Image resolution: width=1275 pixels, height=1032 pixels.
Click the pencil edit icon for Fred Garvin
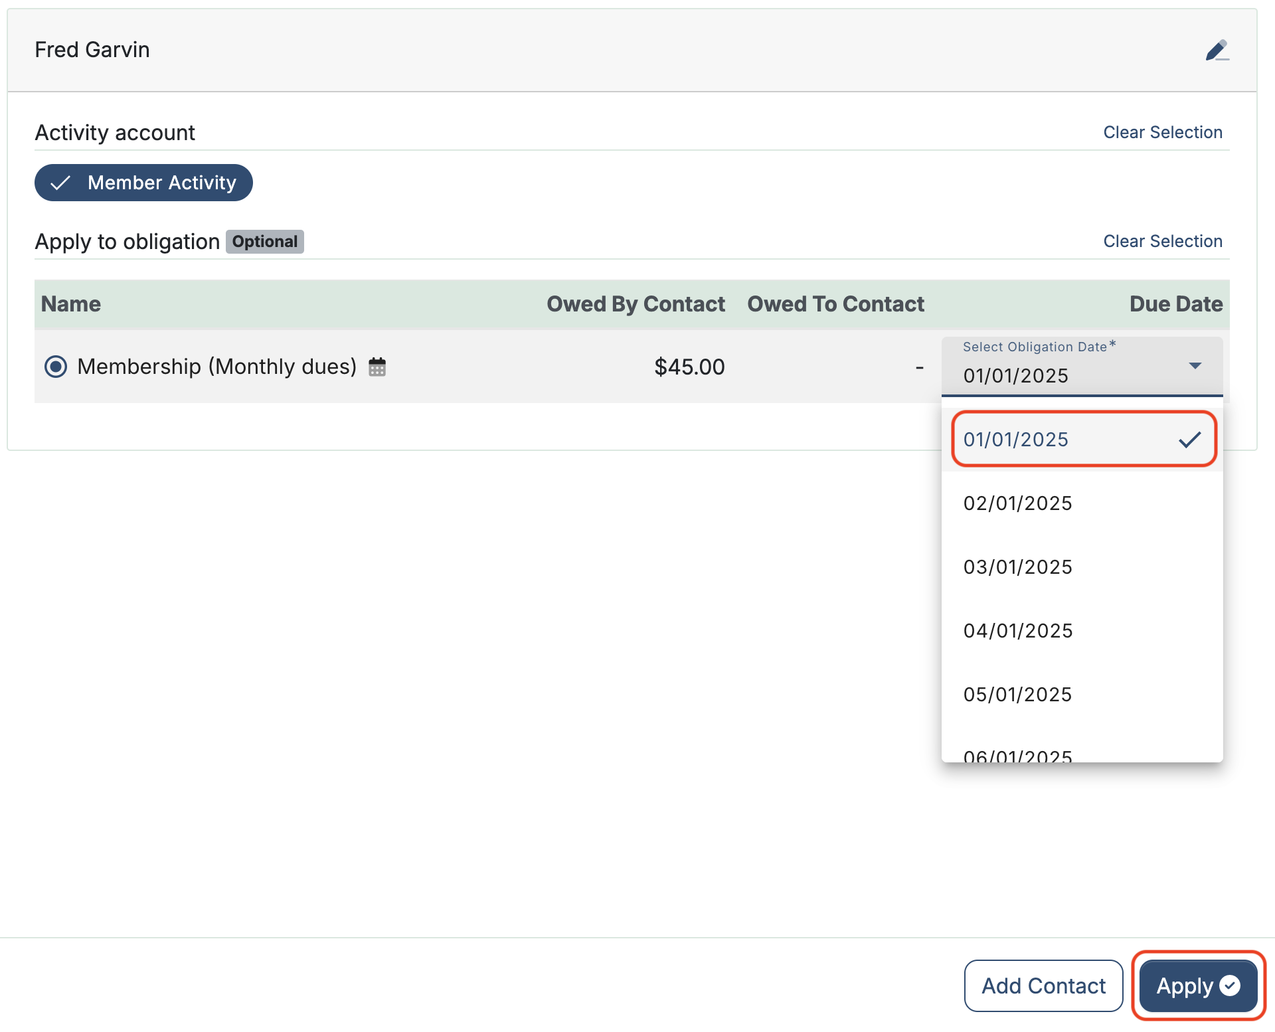(x=1217, y=50)
